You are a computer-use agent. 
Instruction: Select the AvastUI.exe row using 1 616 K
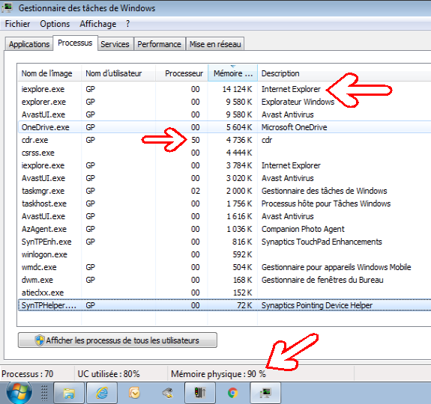(225, 216)
